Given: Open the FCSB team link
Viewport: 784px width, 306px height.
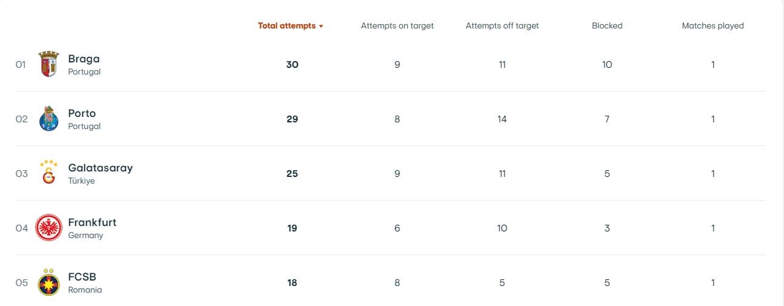Looking at the screenshot, I should point(82,277).
